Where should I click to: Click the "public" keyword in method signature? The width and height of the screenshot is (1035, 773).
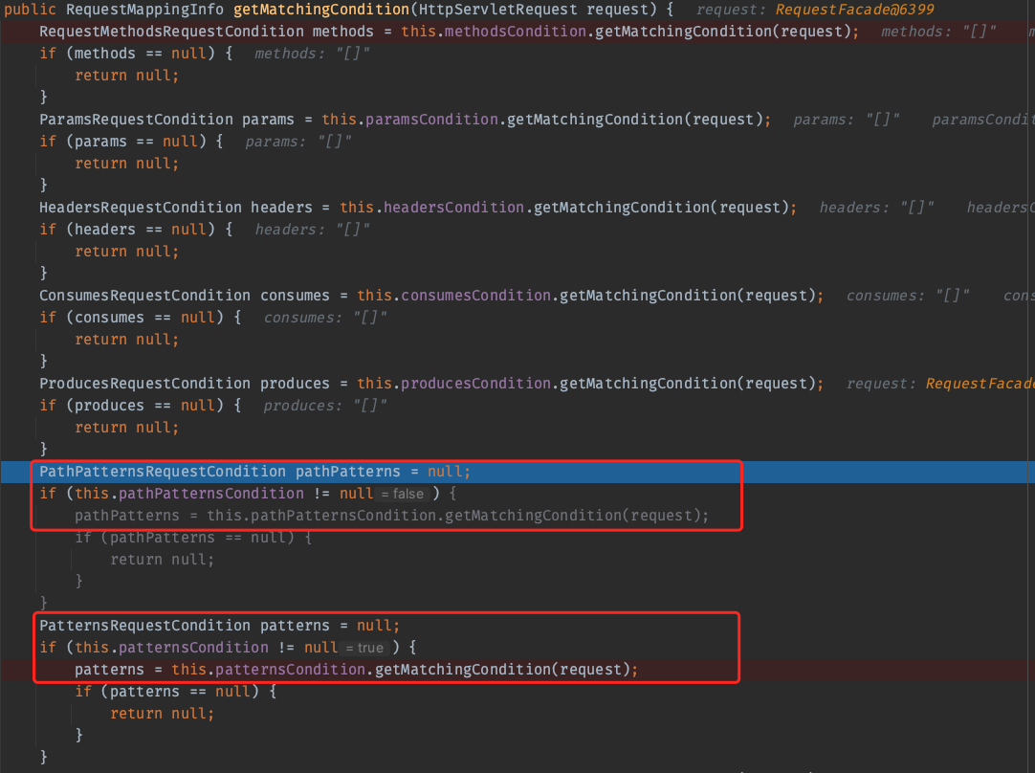click(x=30, y=10)
